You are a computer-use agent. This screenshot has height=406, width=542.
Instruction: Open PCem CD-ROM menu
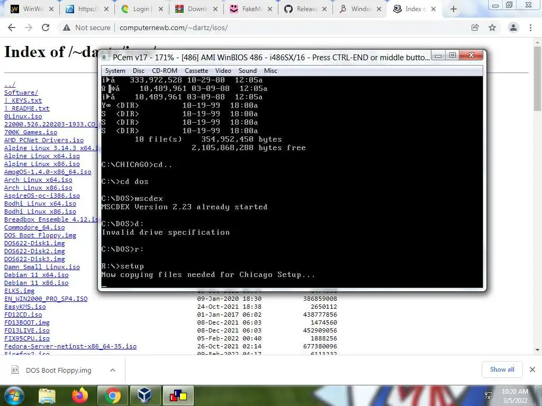(x=165, y=71)
